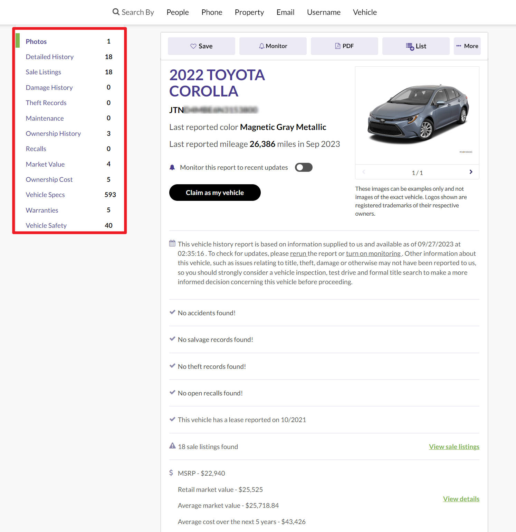The height and width of the screenshot is (532, 516).
Task: Open the View sale listings link
Action: [x=454, y=446]
